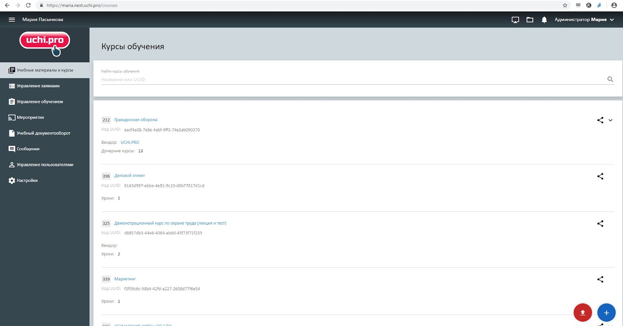Open the folder icon in header
The height and width of the screenshot is (326, 623).
pos(530,20)
